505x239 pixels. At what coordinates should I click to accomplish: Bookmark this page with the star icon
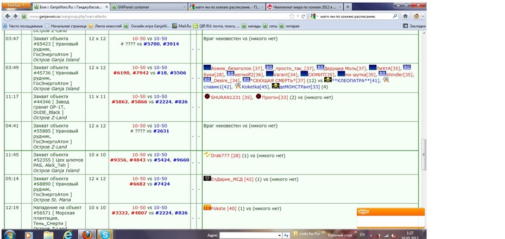click(x=292, y=16)
